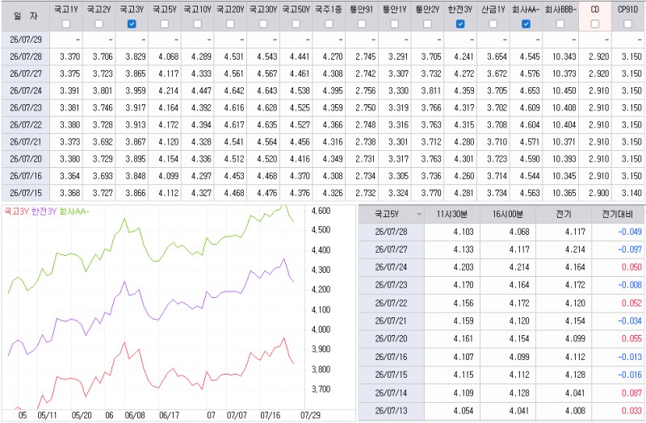Uncheck the 국고3Y checkbox
The image size is (646, 423).
[x=132, y=24]
